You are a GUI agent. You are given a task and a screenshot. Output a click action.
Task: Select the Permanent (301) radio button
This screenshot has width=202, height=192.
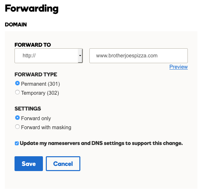[x=17, y=83]
